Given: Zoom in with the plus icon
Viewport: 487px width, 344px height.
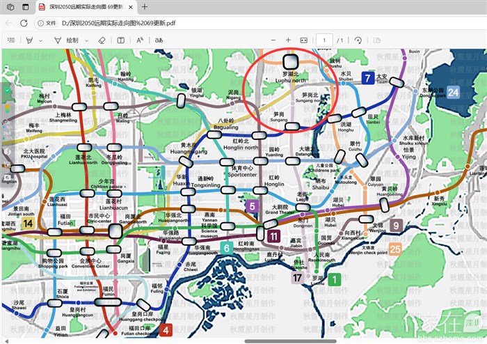Looking at the screenshot, I should tap(288, 40).
